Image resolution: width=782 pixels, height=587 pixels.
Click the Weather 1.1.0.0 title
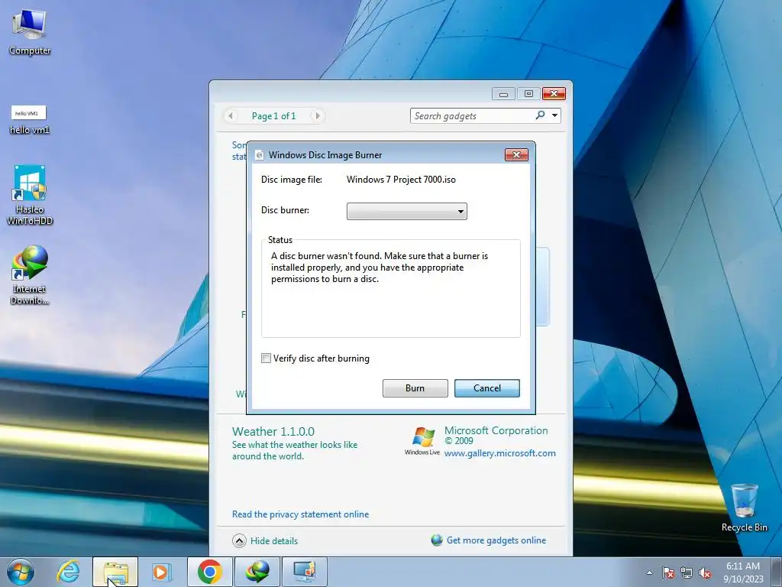273,431
